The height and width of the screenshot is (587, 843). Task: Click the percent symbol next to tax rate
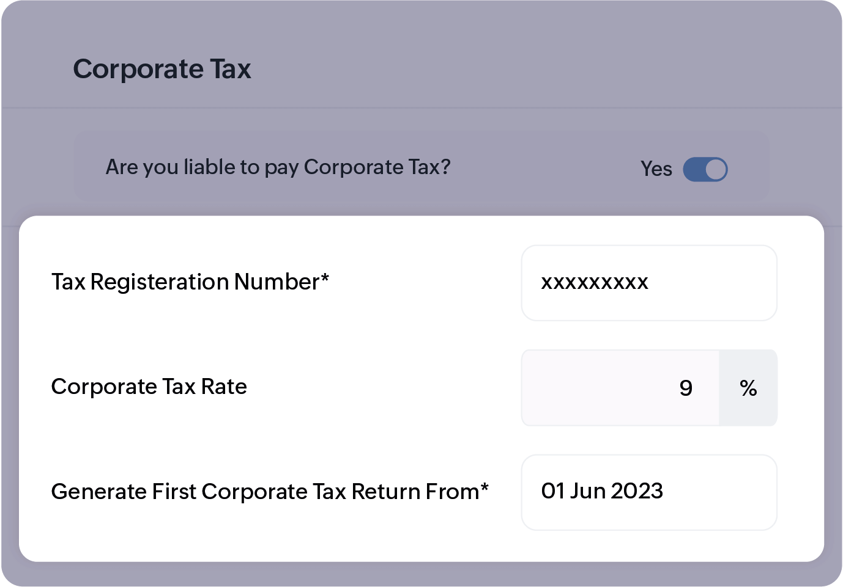[x=748, y=387]
